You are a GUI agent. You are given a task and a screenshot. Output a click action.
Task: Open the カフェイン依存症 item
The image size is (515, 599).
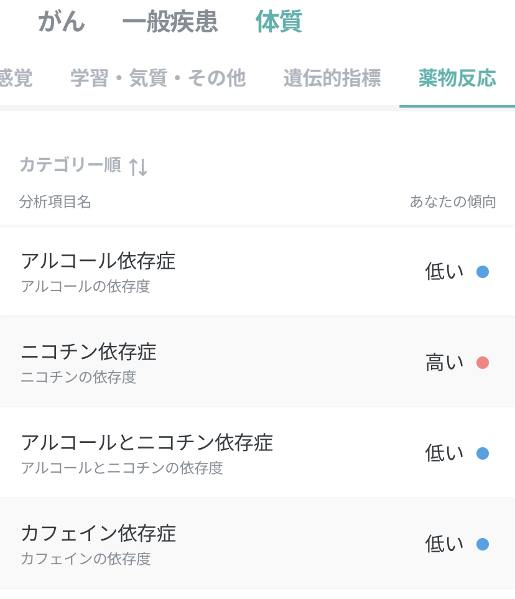257,543
